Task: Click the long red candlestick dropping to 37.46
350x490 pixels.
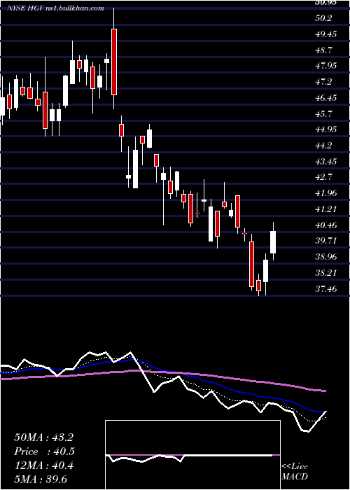Action: click(x=251, y=264)
